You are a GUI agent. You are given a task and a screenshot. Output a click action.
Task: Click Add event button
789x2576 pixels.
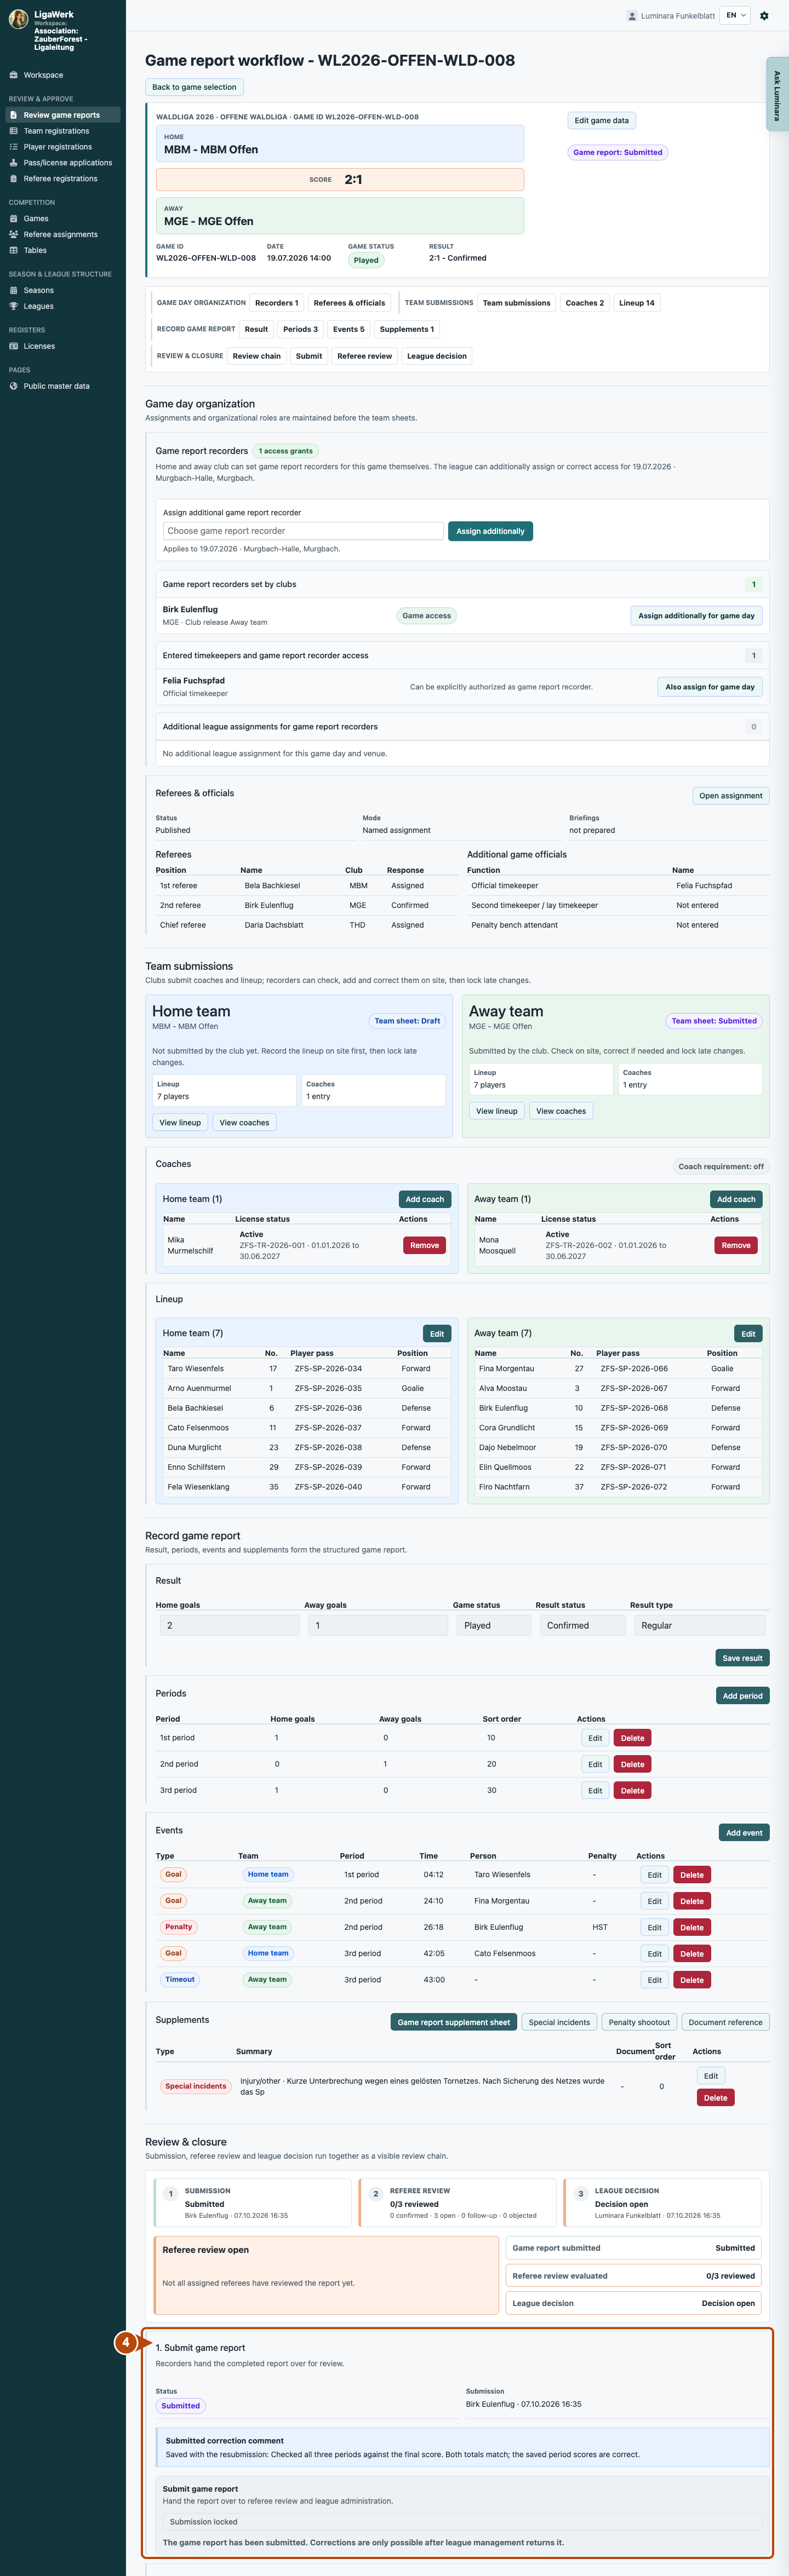pos(744,1833)
